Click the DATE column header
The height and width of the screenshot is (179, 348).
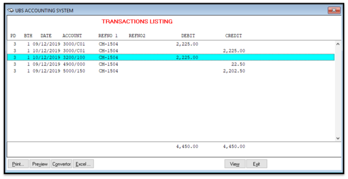(x=46, y=36)
